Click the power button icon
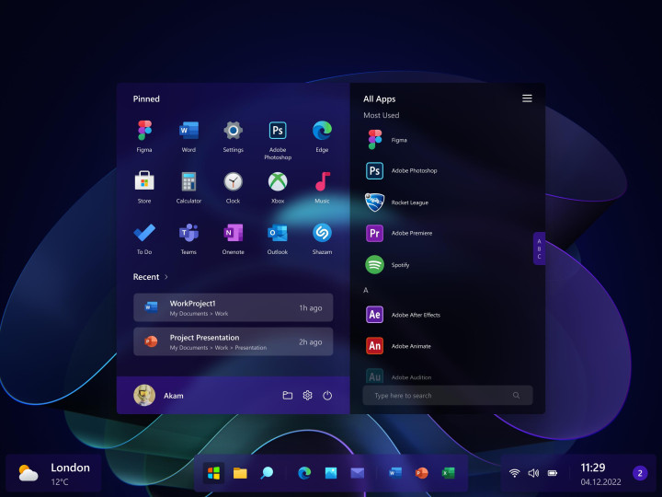The image size is (662, 497). pyautogui.click(x=327, y=395)
